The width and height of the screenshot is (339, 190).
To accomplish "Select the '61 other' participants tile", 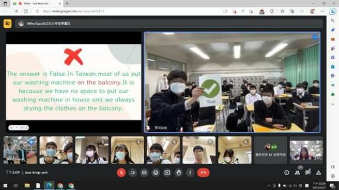I will (x=270, y=150).
